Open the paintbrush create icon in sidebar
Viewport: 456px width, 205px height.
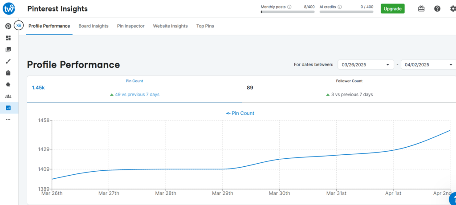8,61
